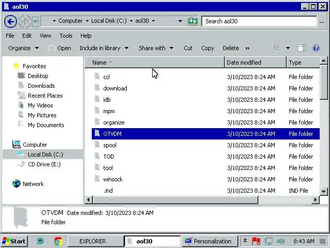Click the Search aol30 field
Screen dimensions: 330x248
pyautogui.click(x=259, y=21)
